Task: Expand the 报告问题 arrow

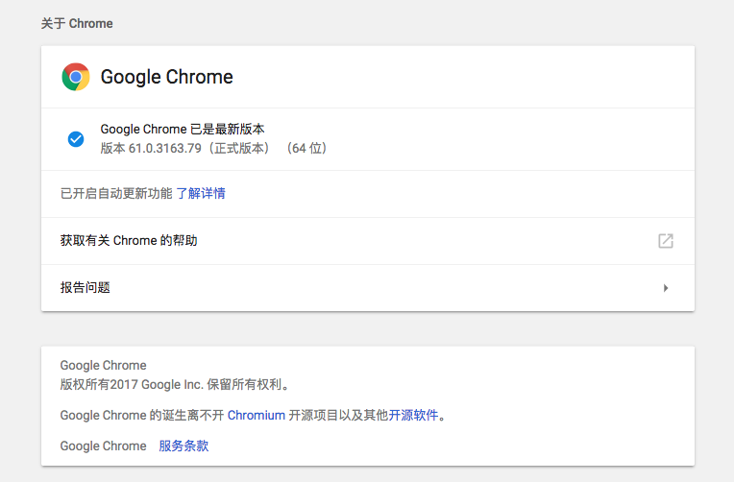Action: (666, 288)
